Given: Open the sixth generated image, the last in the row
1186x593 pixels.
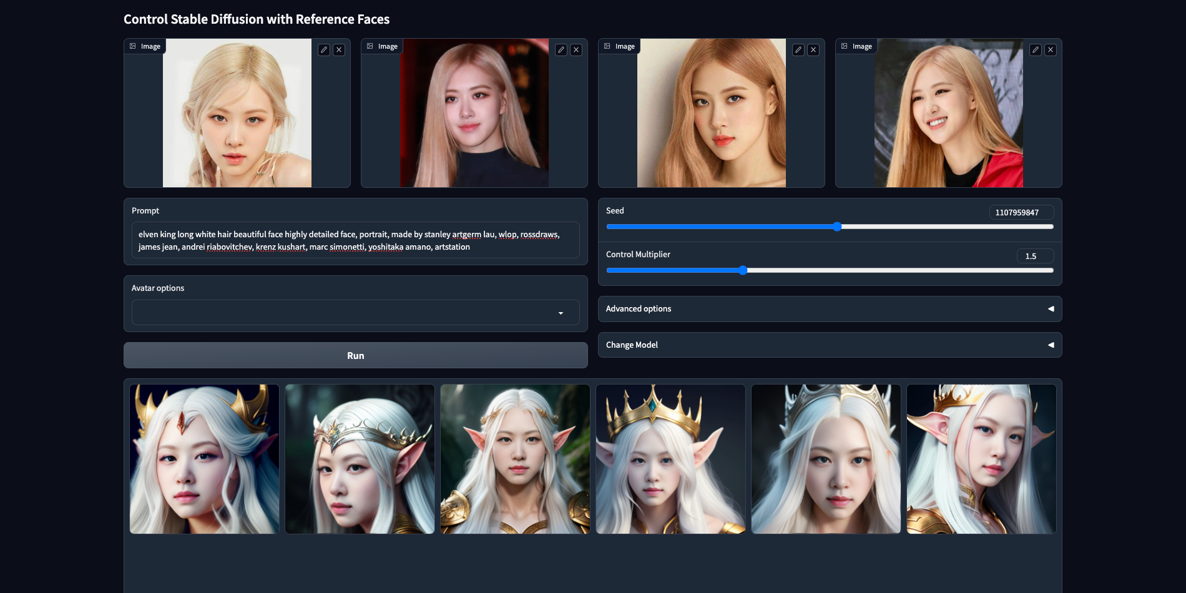Looking at the screenshot, I should click(982, 459).
